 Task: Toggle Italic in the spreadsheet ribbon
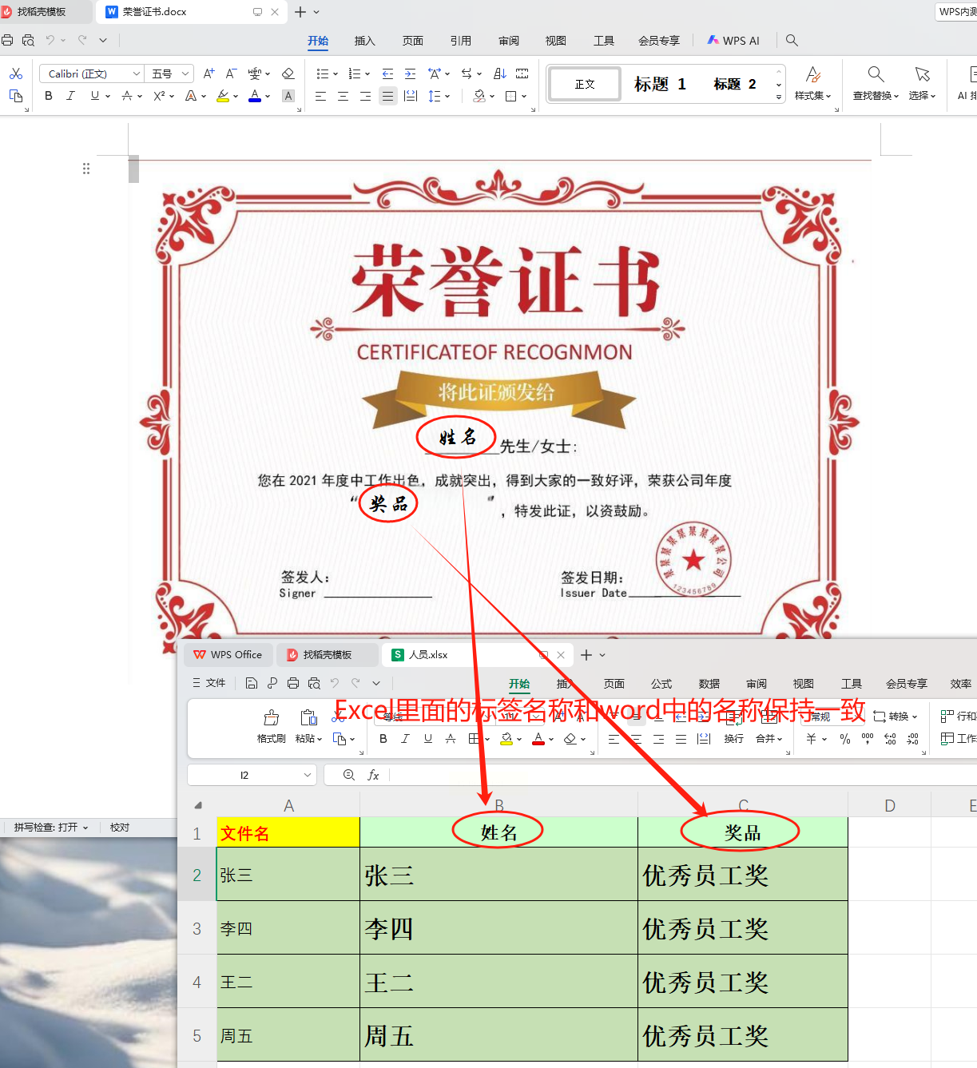tap(405, 739)
